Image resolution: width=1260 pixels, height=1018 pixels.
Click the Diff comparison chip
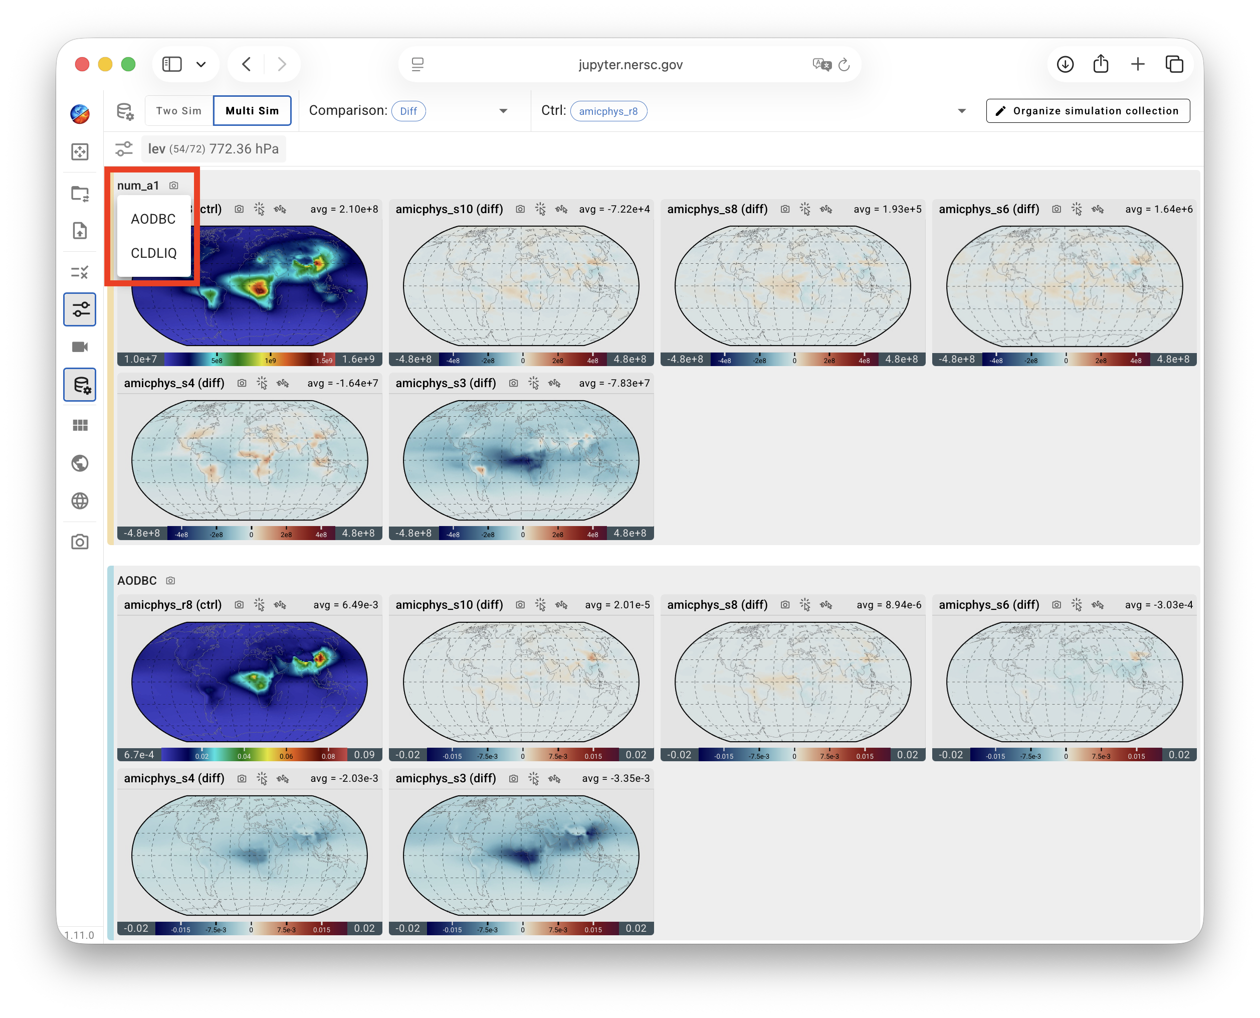coord(408,111)
